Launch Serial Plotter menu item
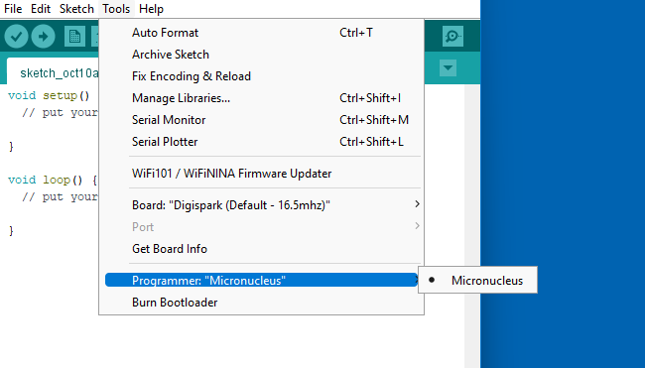645x368 pixels. [x=262, y=142]
